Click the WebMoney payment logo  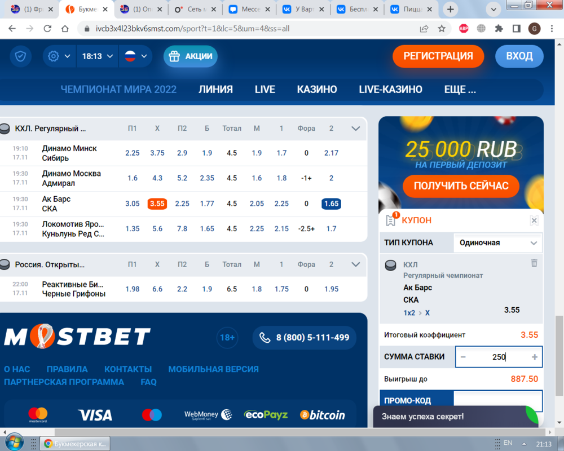208,415
